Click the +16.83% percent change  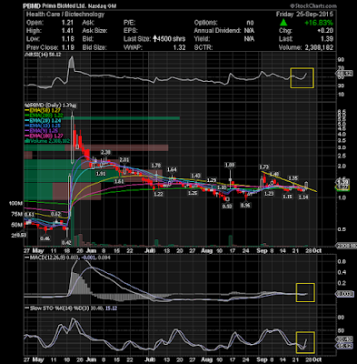319,23
